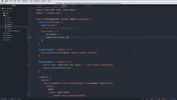Open the Atom application menu
177x100 pixels.
tap(7, 1)
